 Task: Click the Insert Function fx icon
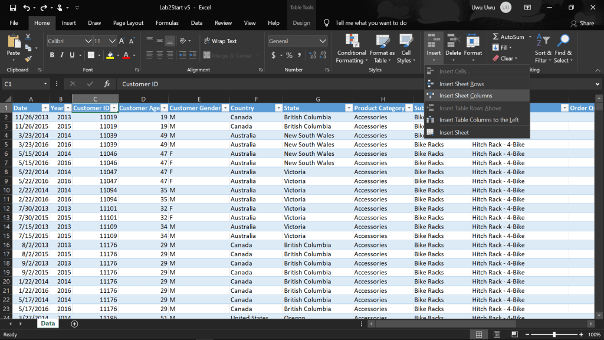click(107, 84)
